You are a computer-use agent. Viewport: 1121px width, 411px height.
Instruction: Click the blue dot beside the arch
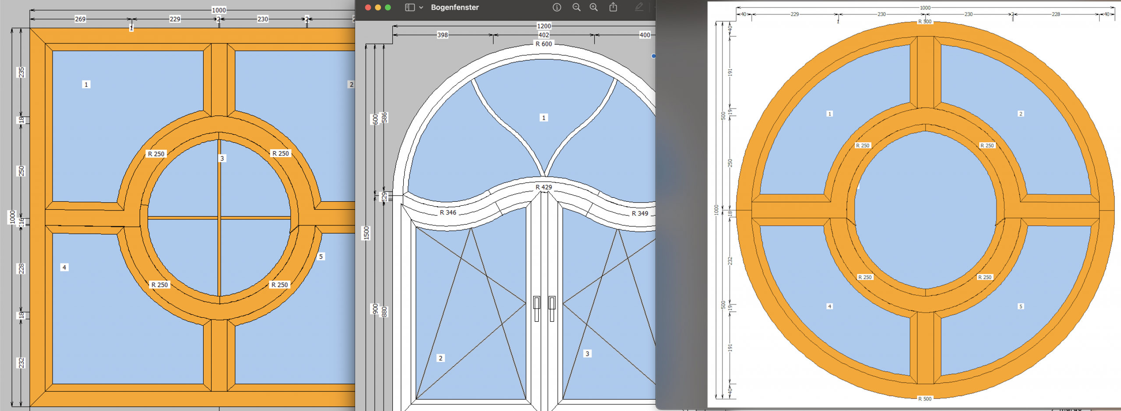pyautogui.click(x=653, y=56)
